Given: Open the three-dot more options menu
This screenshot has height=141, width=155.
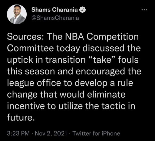Looking at the screenshot, I should point(144,10).
